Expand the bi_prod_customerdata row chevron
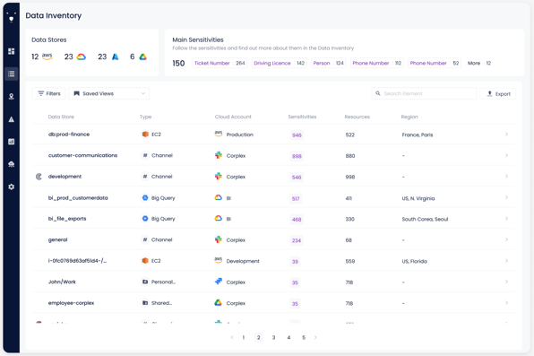This screenshot has height=356, width=534. click(x=507, y=198)
